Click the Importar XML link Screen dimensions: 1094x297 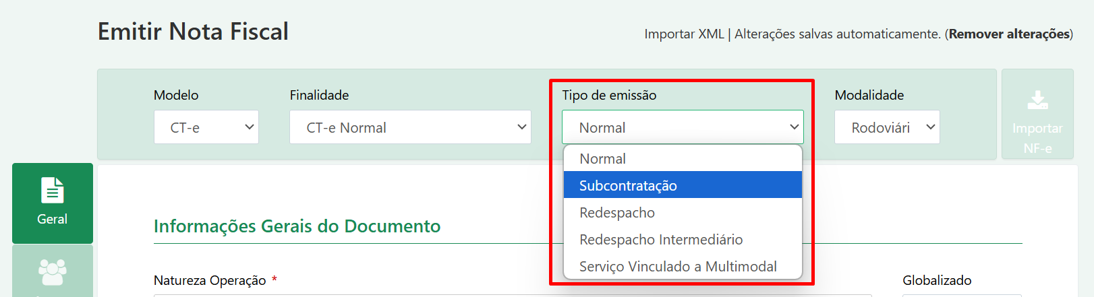click(x=684, y=34)
